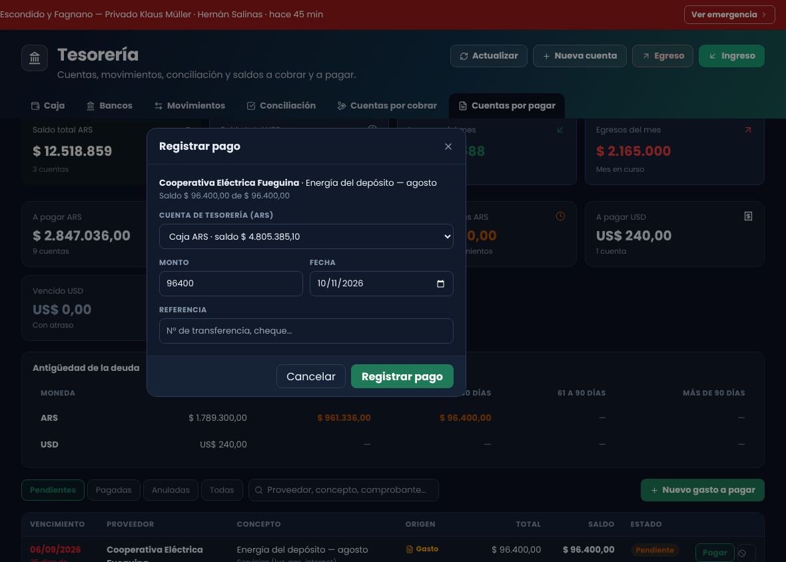Click the Nuevo gasto a pagar button
This screenshot has height=562, width=786.
702,490
